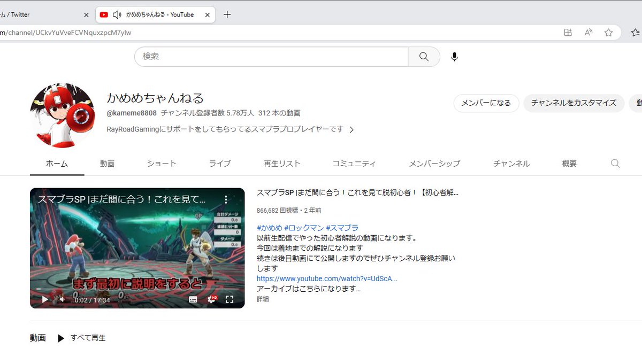The width and height of the screenshot is (642, 349).
Task: Switch to the 動画 tab
Action: pos(107,164)
